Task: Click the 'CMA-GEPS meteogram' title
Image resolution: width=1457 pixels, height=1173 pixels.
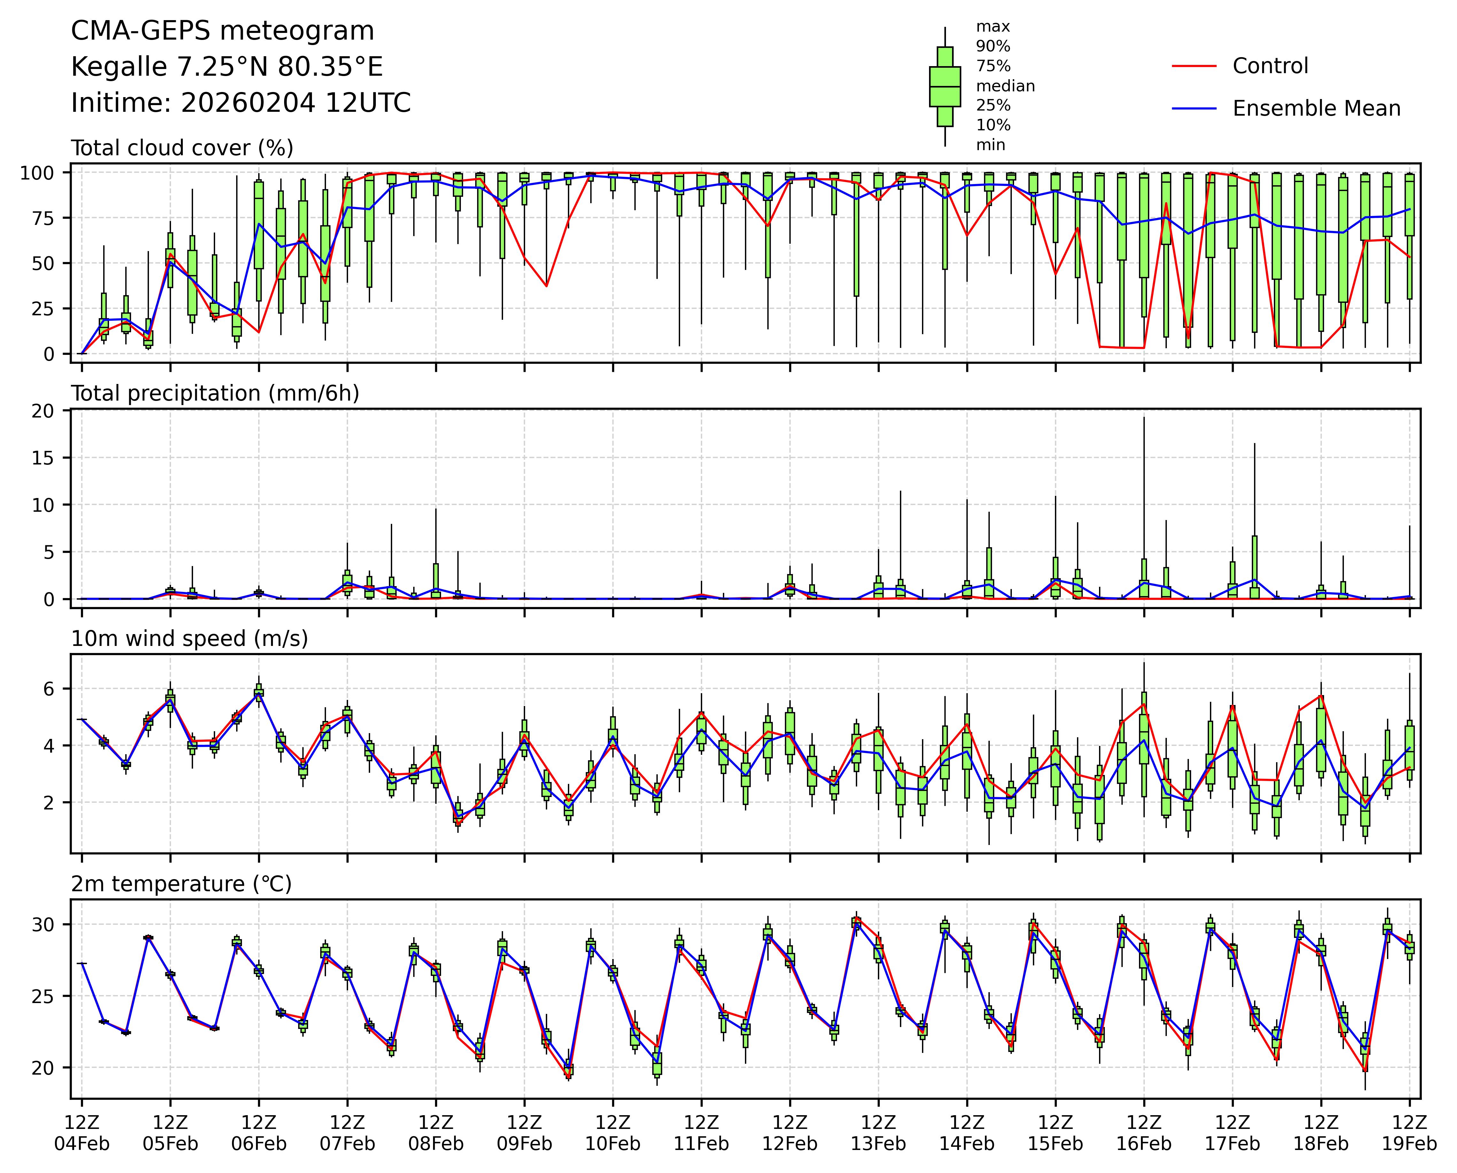Action: coord(222,31)
